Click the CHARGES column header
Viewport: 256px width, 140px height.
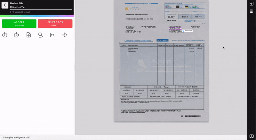click(162, 46)
